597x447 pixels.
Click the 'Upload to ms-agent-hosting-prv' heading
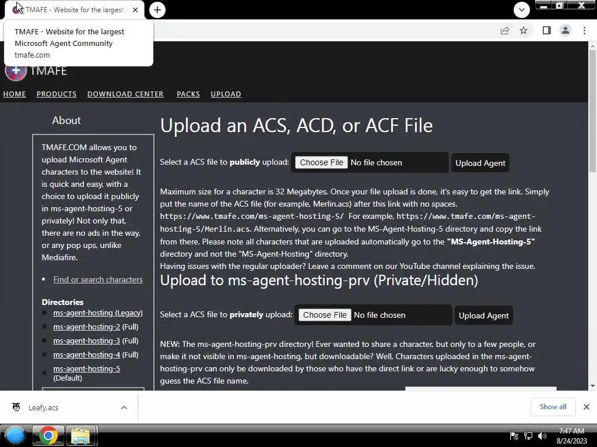click(319, 281)
